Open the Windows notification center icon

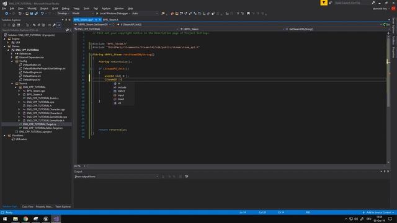[390, 219]
